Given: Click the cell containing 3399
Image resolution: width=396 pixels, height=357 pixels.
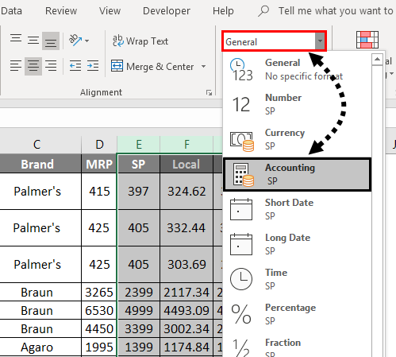Looking at the screenshot, I should [139, 328].
